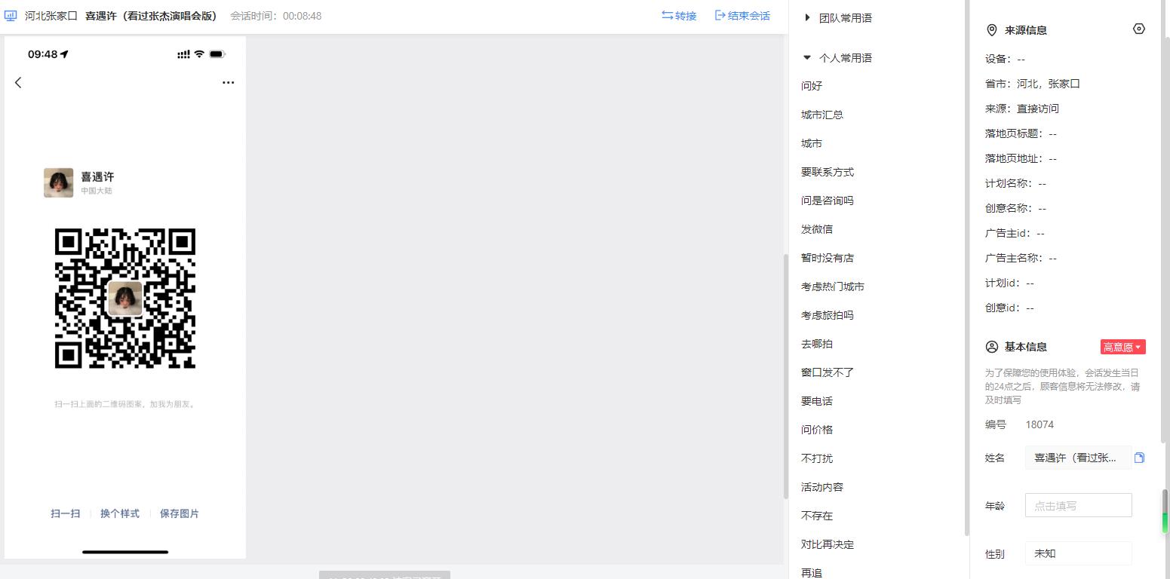
Task: Click the 河北张家口 location label in header
Action: pyautogui.click(x=51, y=15)
